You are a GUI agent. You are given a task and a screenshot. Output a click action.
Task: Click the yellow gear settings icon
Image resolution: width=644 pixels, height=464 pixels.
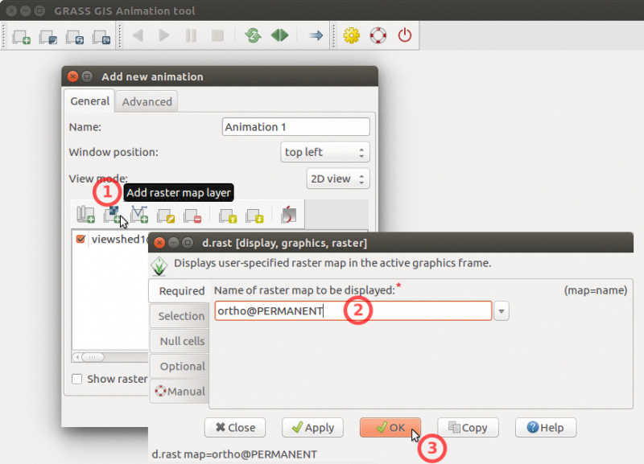(350, 36)
